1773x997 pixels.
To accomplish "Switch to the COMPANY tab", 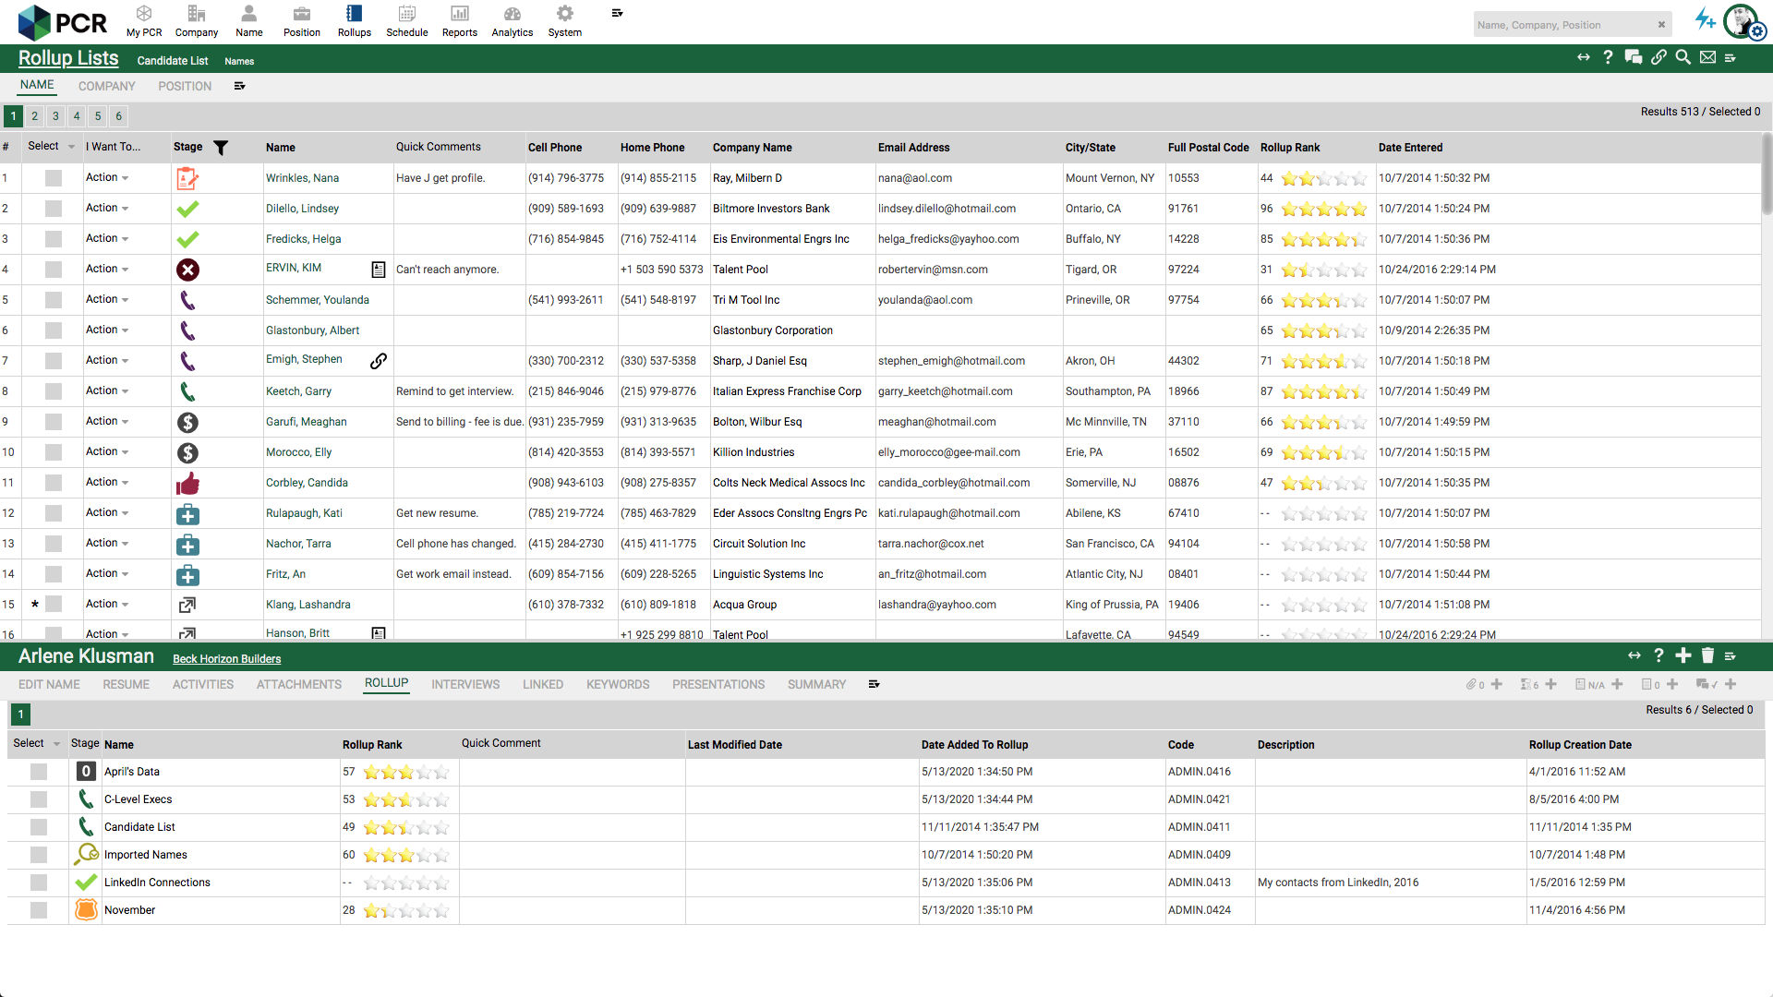I will pos(106,86).
